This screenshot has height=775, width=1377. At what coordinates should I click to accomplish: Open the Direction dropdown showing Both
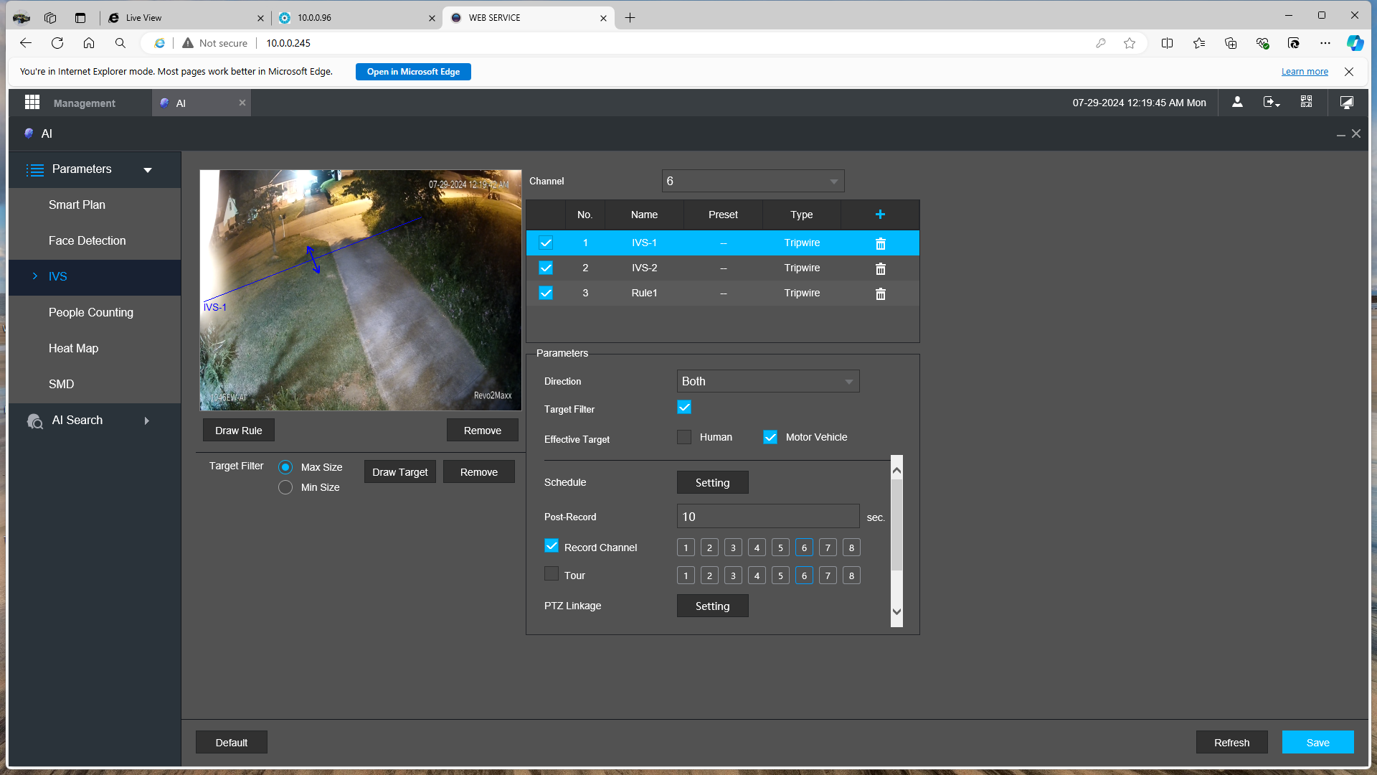click(768, 381)
